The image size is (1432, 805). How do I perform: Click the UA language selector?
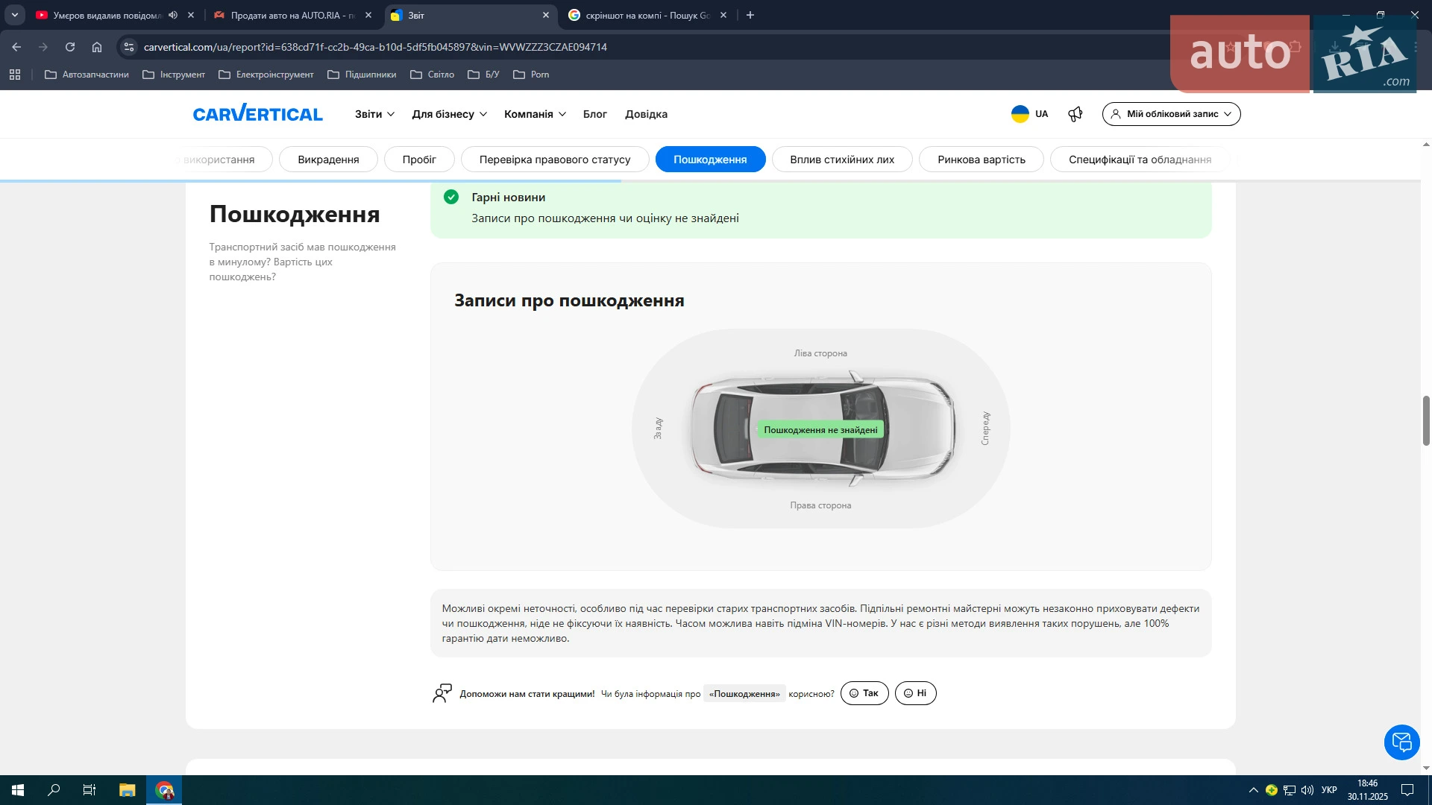(x=1041, y=114)
